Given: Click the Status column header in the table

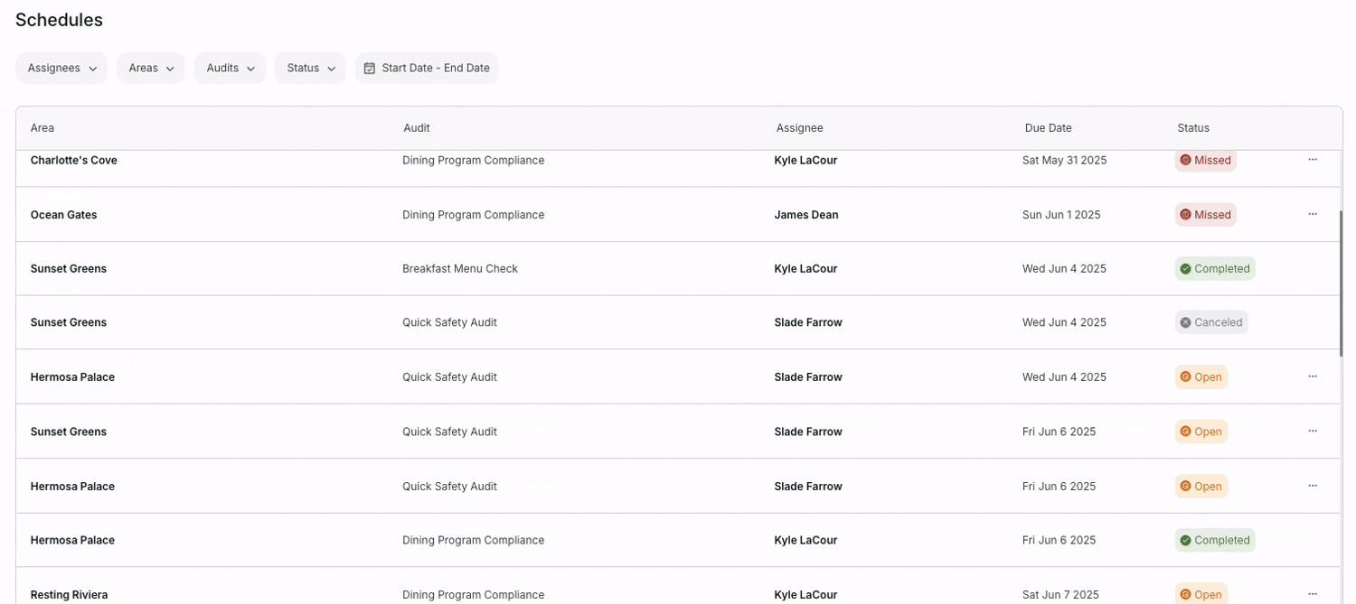Looking at the screenshot, I should click(x=1193, y=128).
